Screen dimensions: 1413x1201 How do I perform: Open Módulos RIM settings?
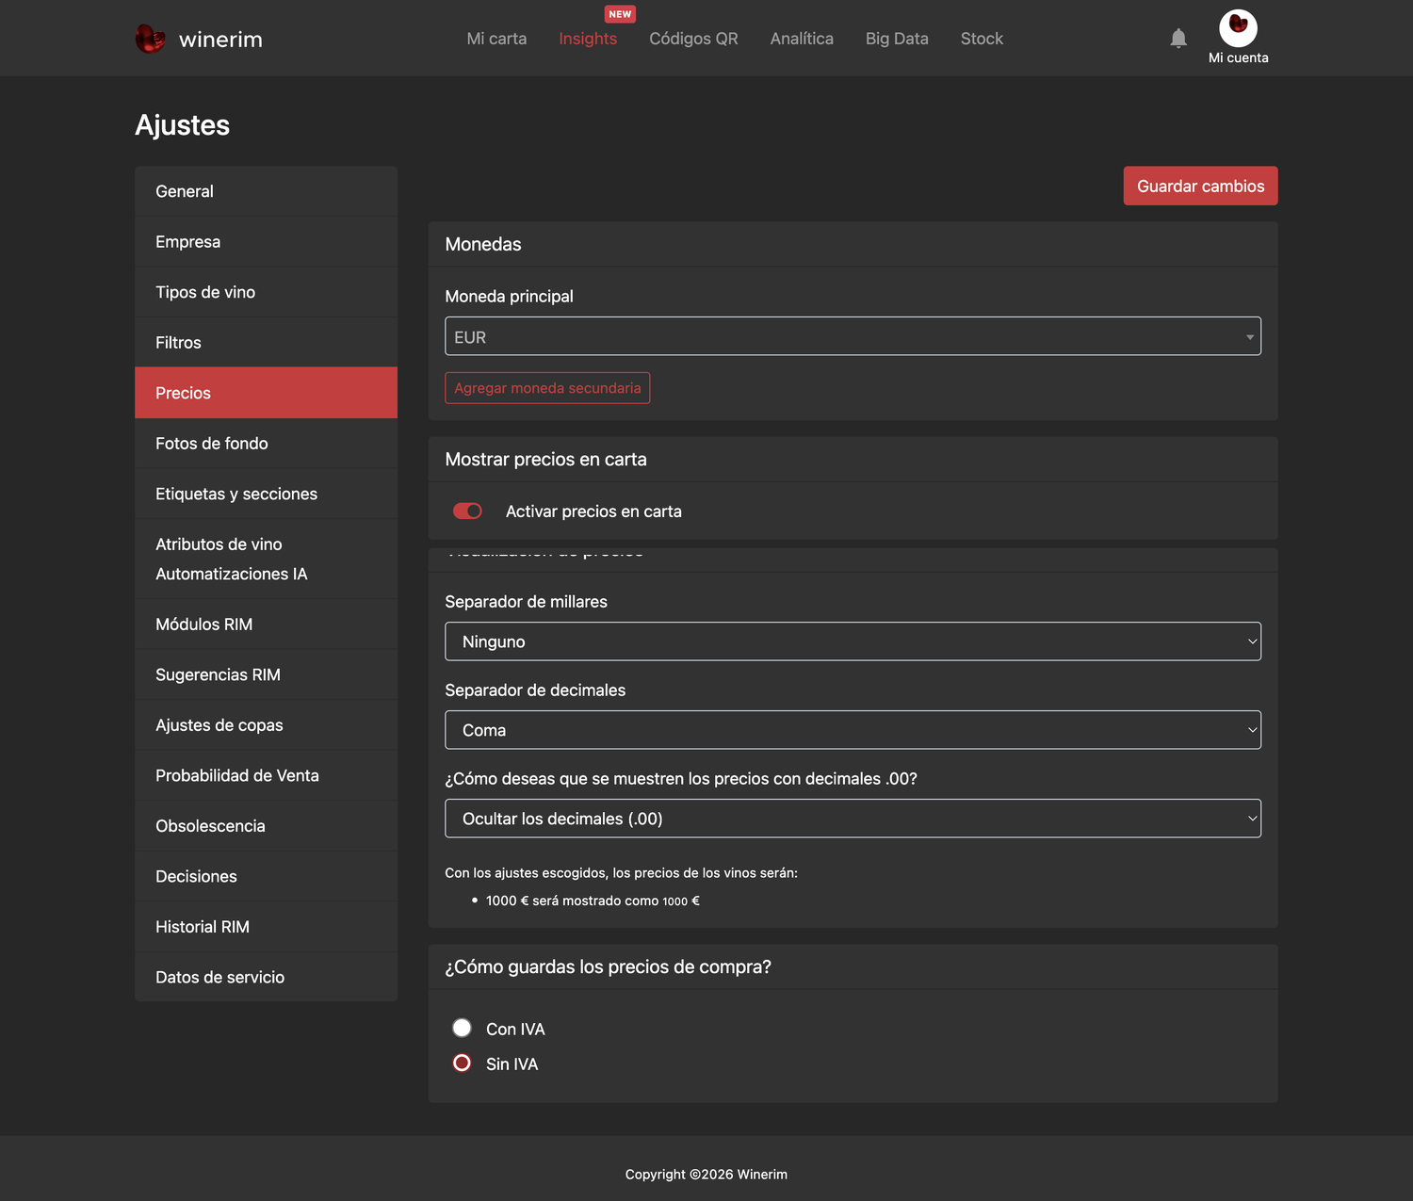click(x=266, y=625)
